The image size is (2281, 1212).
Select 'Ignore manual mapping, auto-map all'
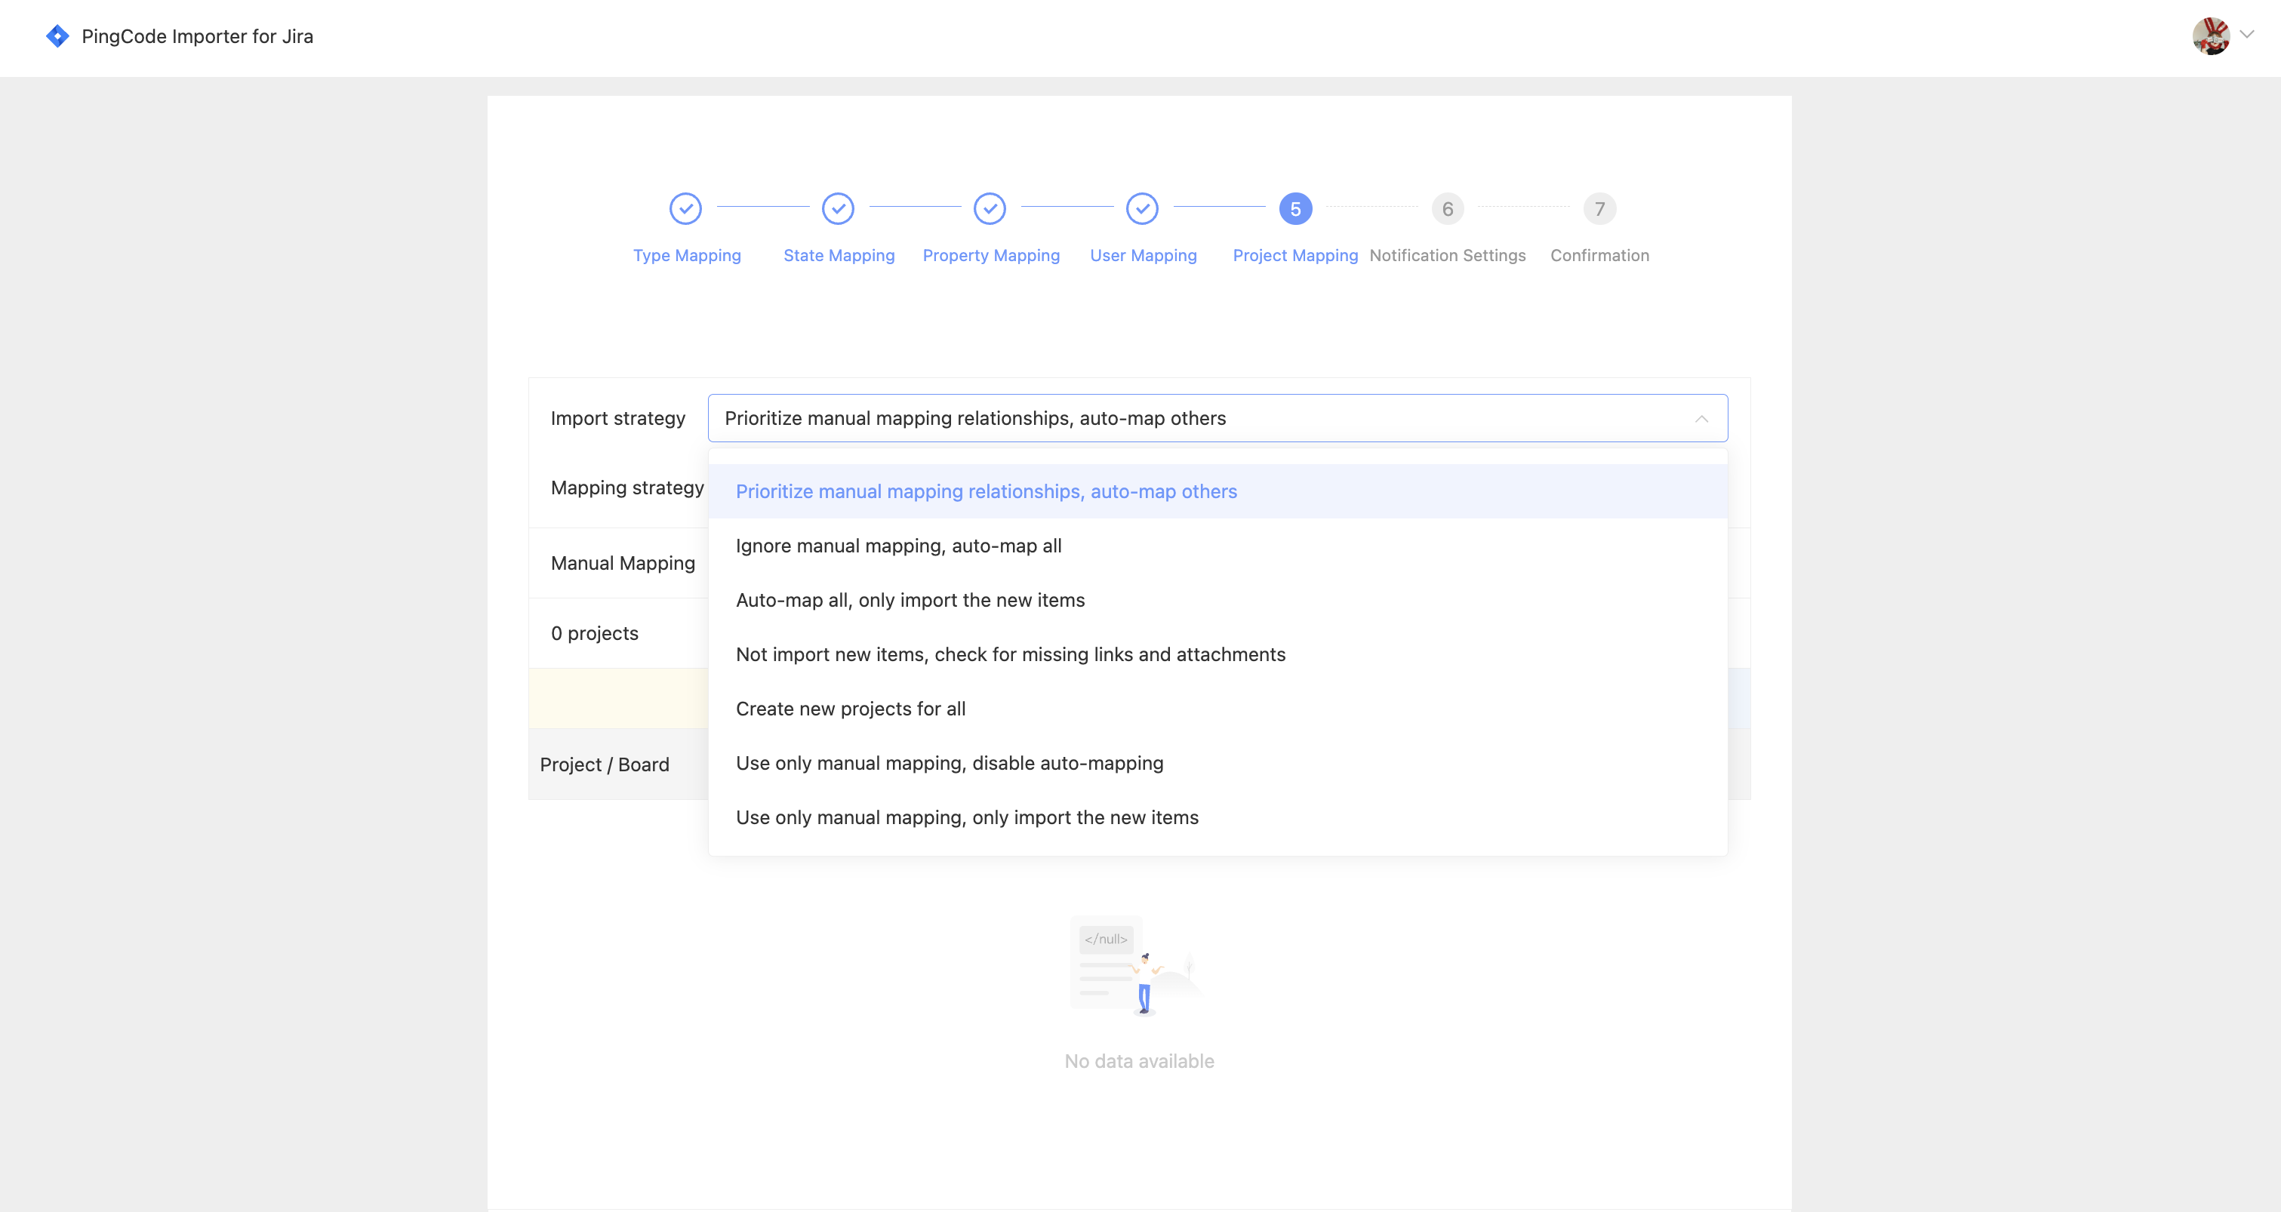[898, 546]
